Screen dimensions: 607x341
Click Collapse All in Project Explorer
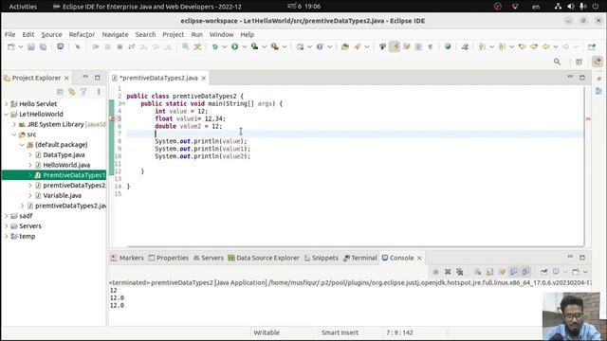pos(60,92)
